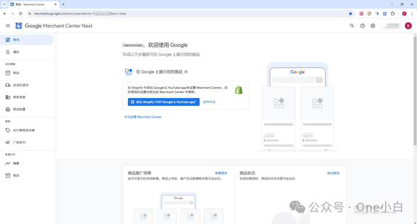Click the colorful circle extension icon
This screenshot has width=417, height=224.
tap(369, 13)
